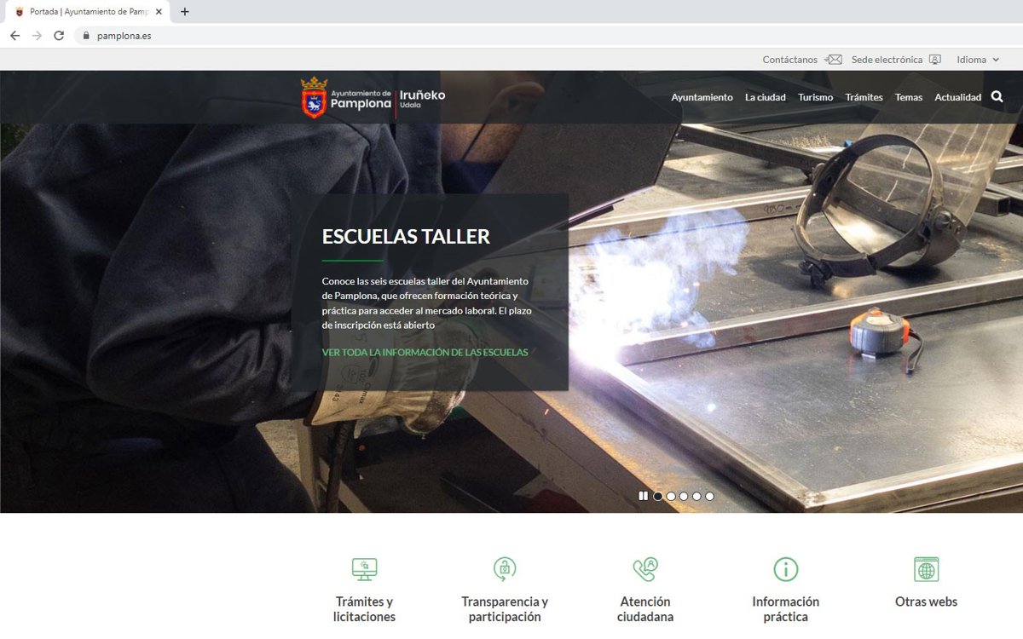Open Ver toda la información de las escuelas

click(x=425, y=353)
